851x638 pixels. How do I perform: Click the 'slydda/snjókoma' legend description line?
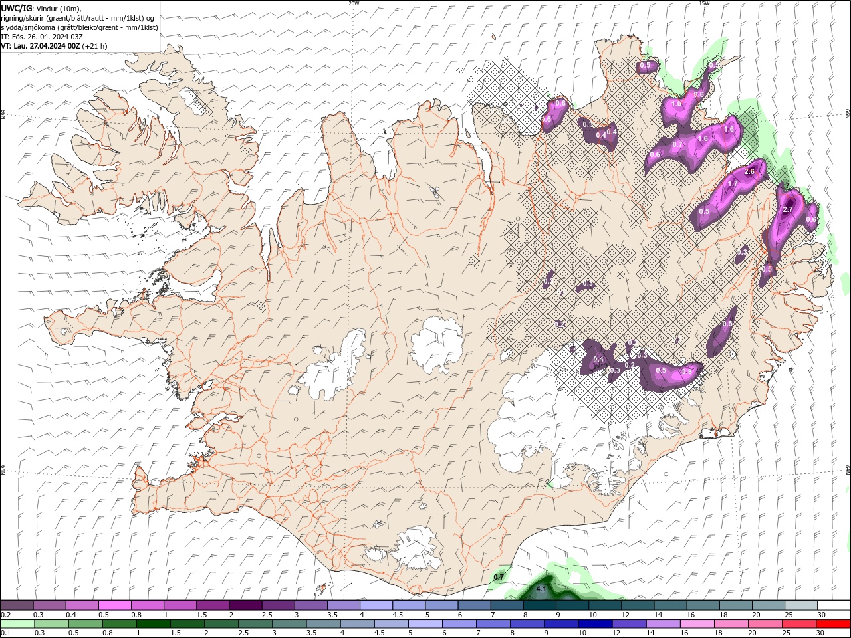80,27
